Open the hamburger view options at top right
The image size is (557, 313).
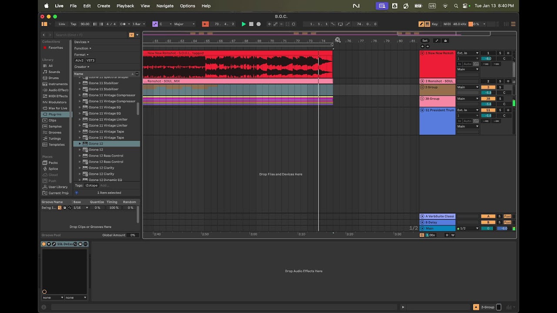pos(513,24)
